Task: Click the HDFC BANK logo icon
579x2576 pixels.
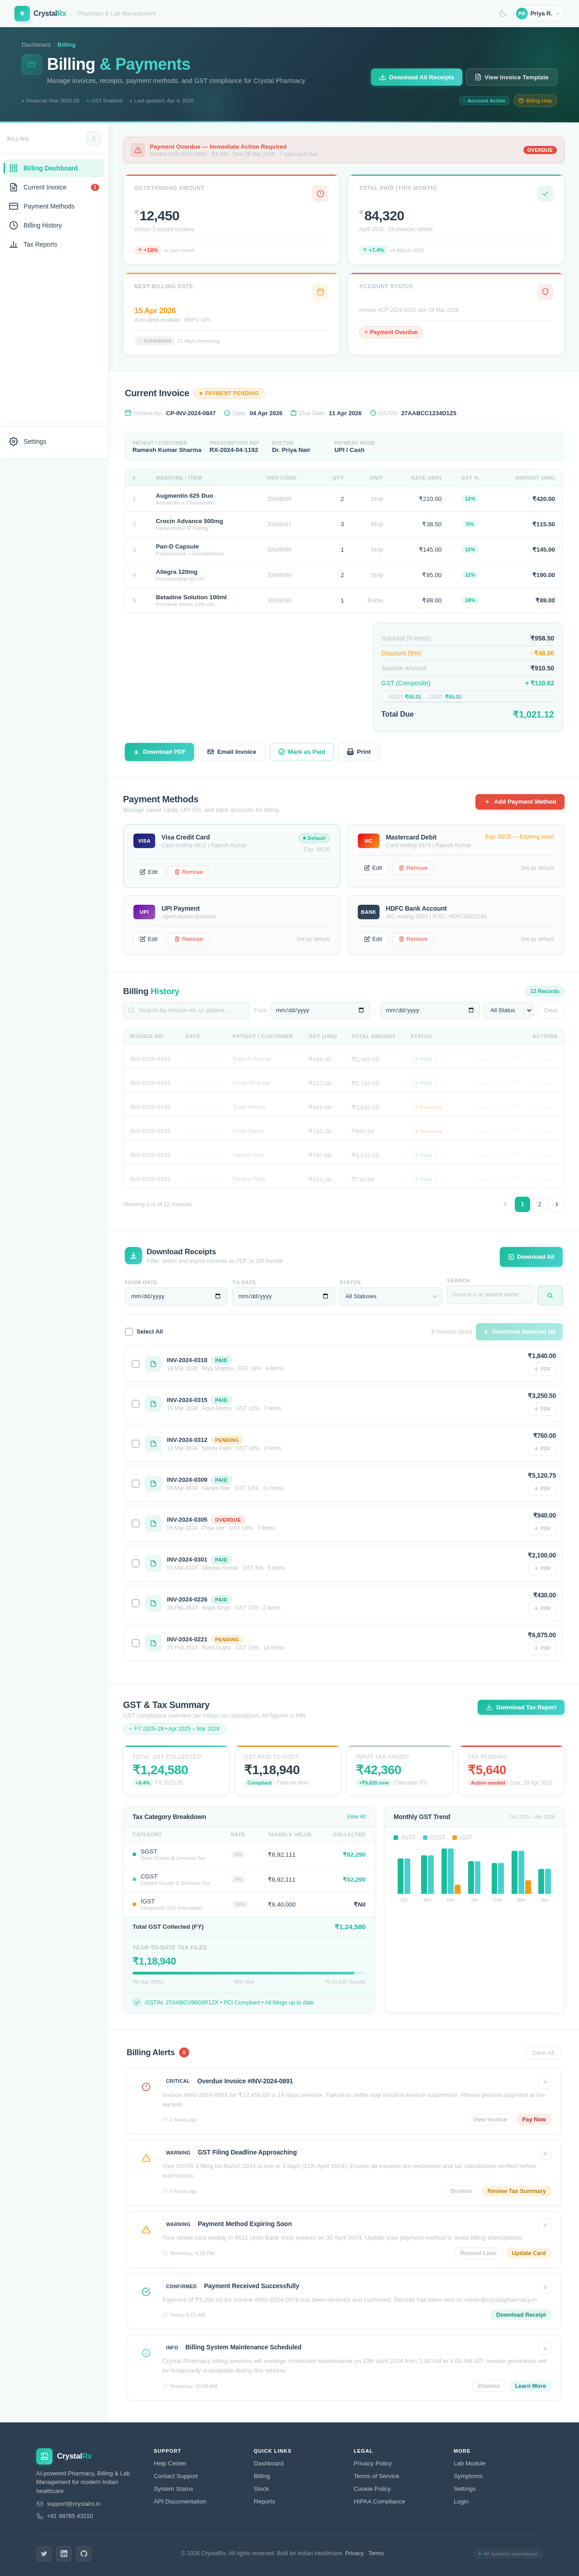Action: (368, 912)
